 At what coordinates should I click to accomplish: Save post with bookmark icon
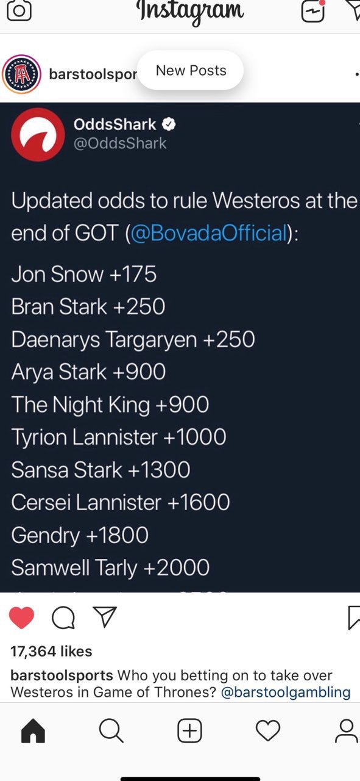point(354,618)
